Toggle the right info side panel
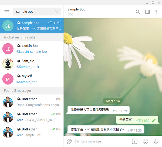Viewport: 162px width, 147px height. [x=147, y=12]
